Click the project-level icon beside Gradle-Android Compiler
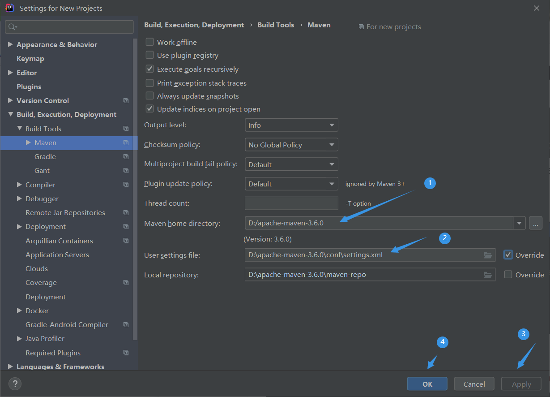Image resolution: width=550 pixels, height=397 pixels. (x=126, y=325)
